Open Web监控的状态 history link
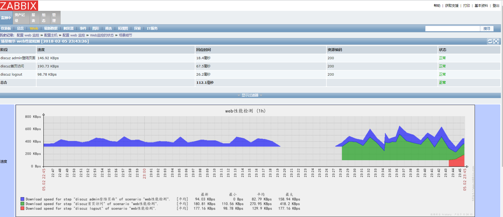Screen dimensions: 503x217 tap(102, 35)
